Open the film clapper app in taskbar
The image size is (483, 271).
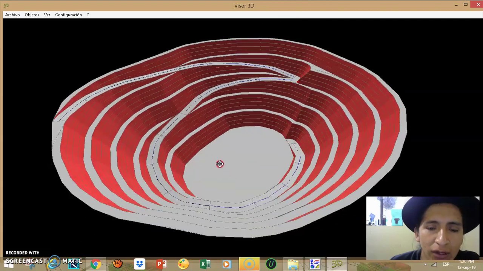74,264
